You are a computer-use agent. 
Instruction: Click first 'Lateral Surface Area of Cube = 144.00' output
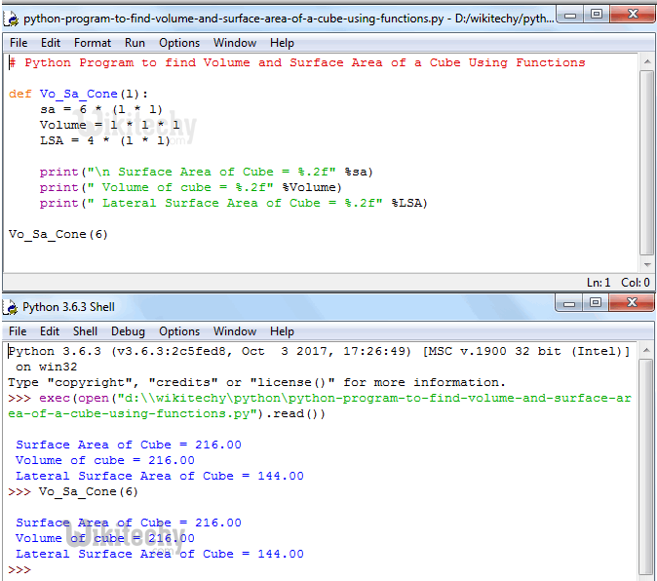pos(160,476)
